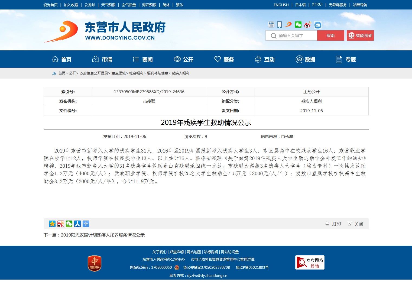
Task: Click the mobile phone version icon
Action: tap(279, 25)
